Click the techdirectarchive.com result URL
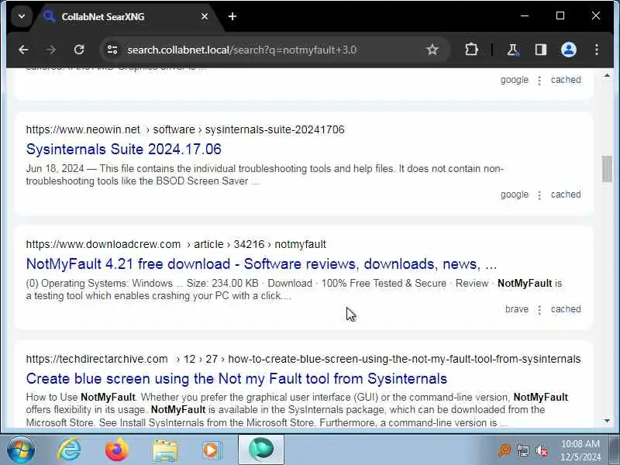 (x=303, y=359)
